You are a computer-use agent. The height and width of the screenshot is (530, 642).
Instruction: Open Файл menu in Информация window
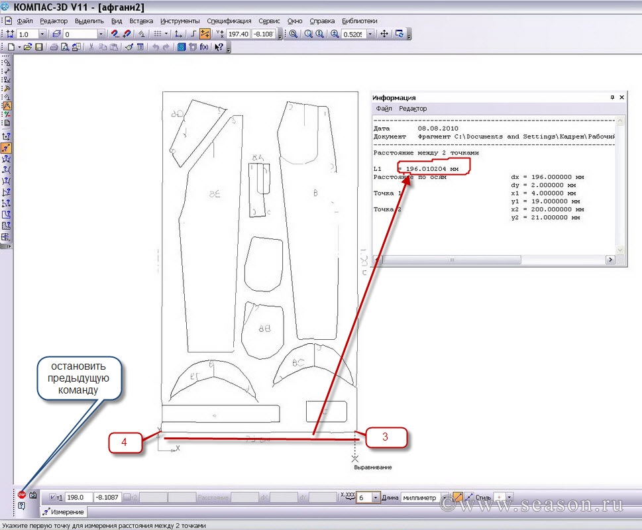[384, 109]
